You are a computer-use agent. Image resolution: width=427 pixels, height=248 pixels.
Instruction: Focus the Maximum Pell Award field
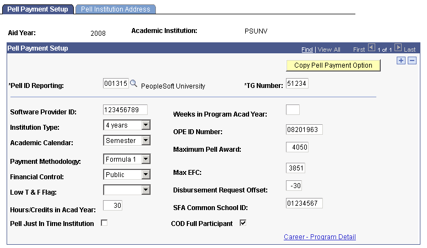pyautogui.click(x=297, y=147)
